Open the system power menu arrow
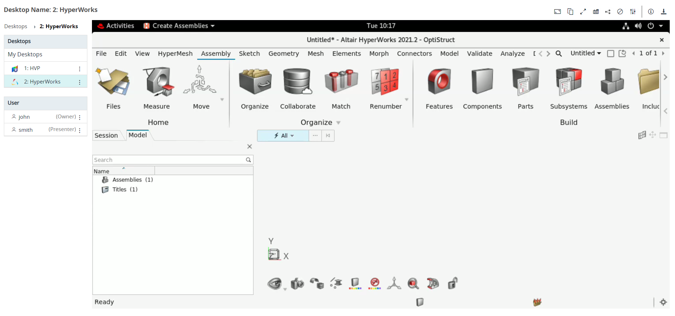 661,26
